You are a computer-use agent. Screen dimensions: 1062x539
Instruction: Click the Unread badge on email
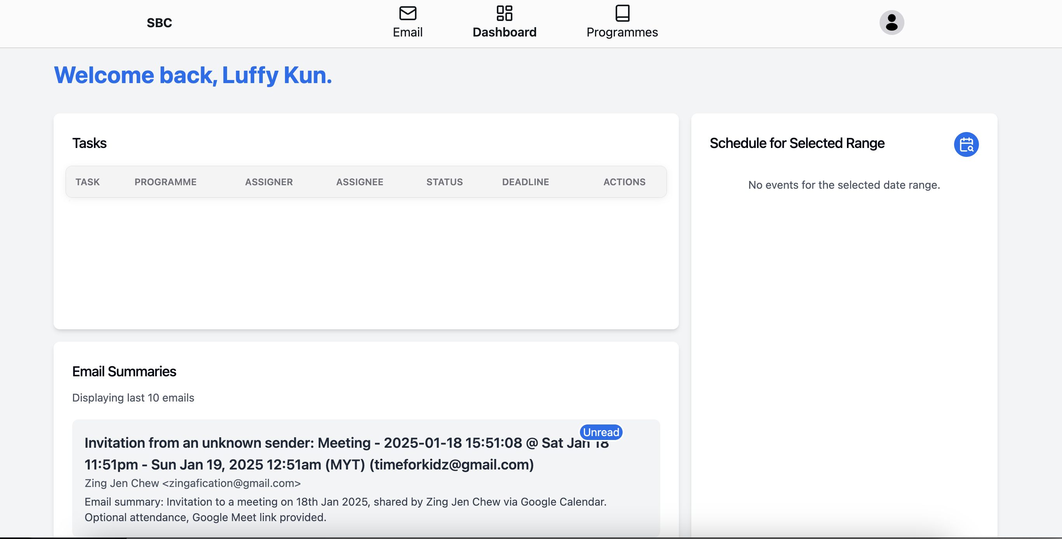pyautogui.click(x=600, y=432)
